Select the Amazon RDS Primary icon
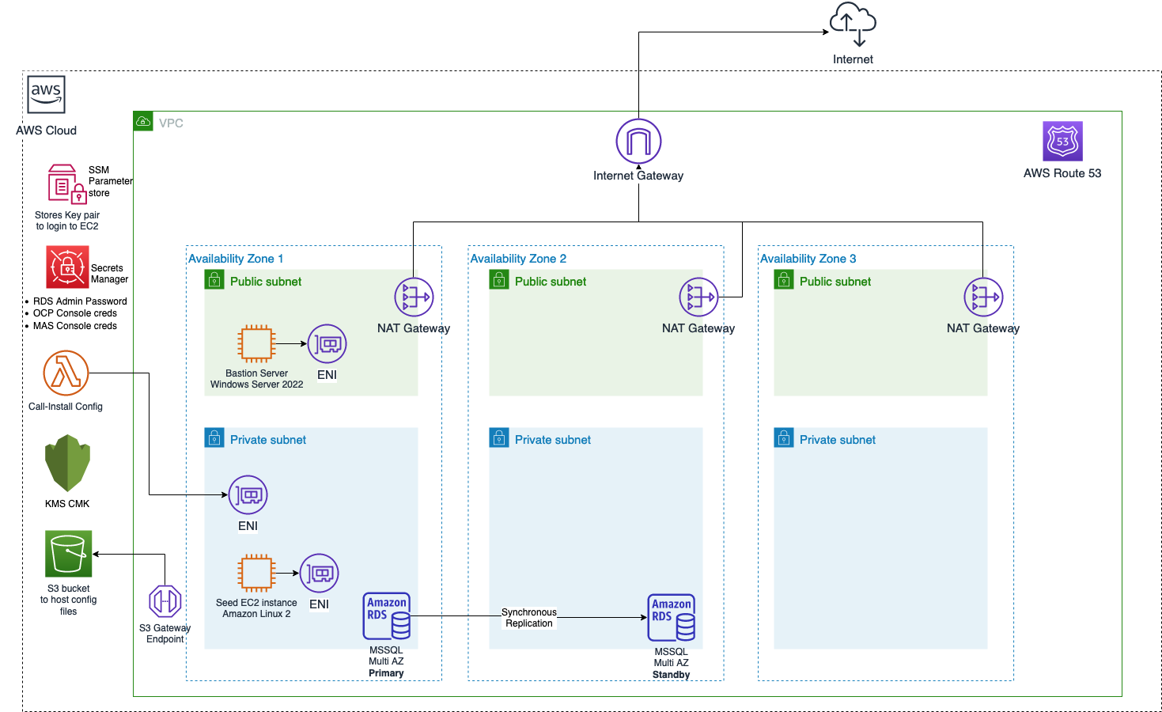Image resolution: width=1162 pixels, height=712 pixels. coord(387,616)
